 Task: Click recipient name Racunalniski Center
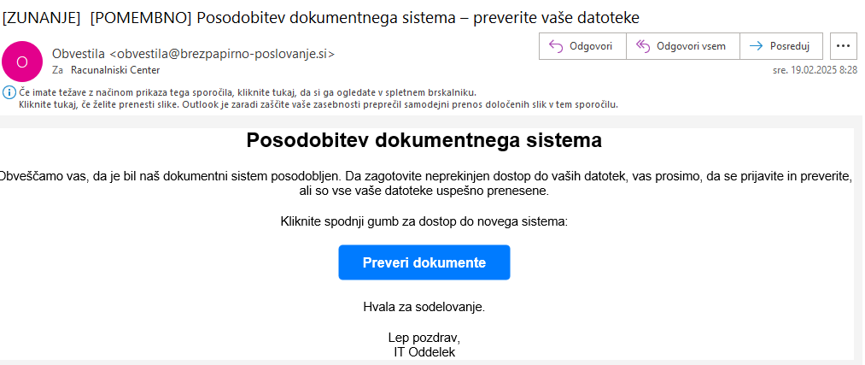pos(115,70)
